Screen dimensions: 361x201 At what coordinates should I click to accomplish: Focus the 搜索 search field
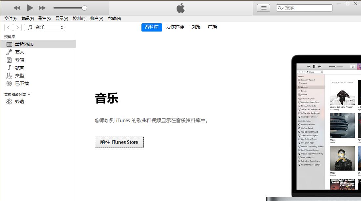304,8
